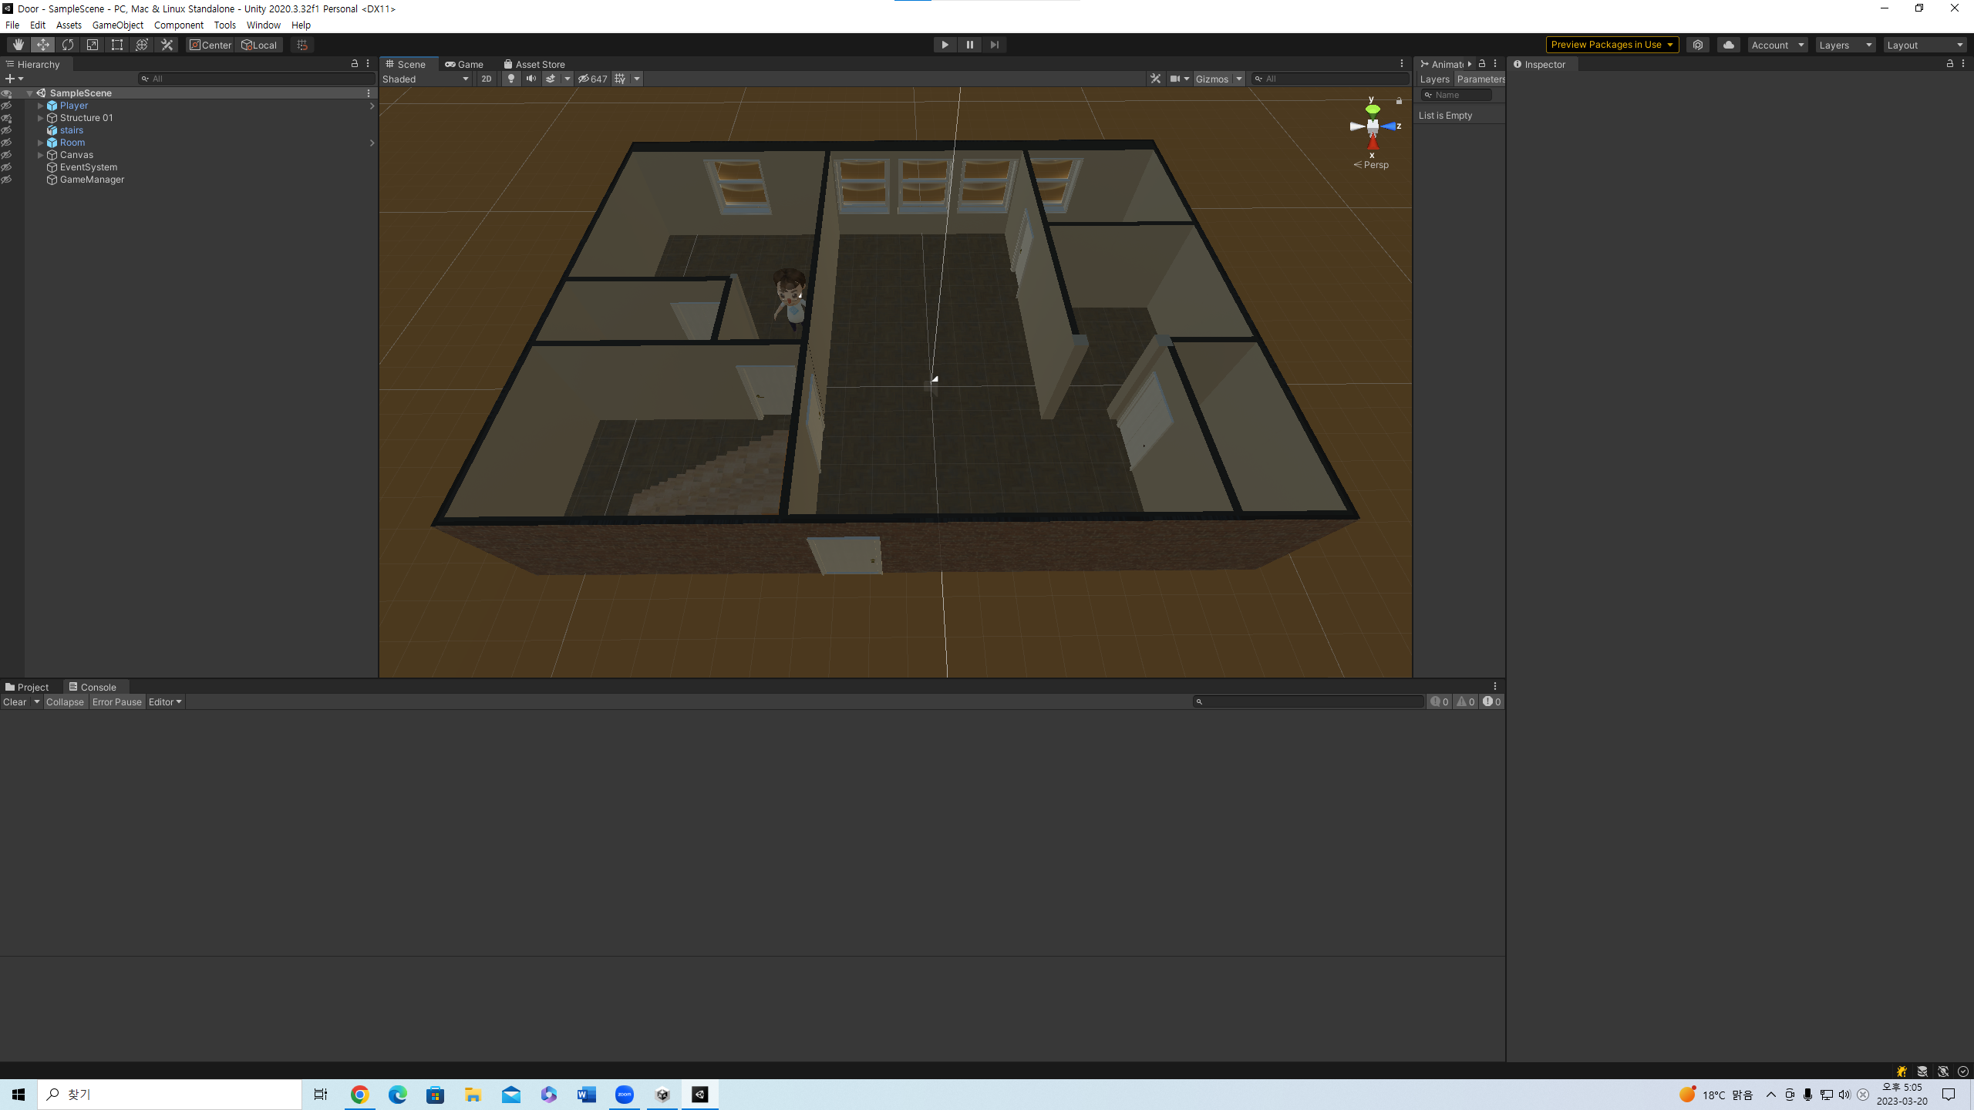Toggle 2D scene view mode

(x=487, y=79)
